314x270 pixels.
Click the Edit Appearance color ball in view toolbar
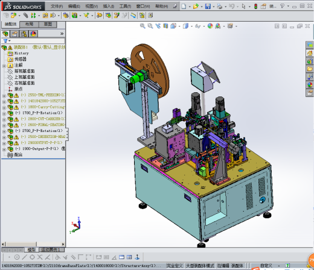210,26
